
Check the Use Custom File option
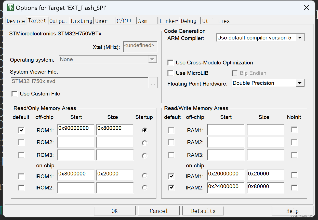point(15,94)
